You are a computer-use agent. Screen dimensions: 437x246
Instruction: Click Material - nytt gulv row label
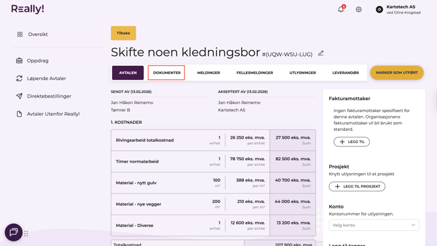point(136,183)
